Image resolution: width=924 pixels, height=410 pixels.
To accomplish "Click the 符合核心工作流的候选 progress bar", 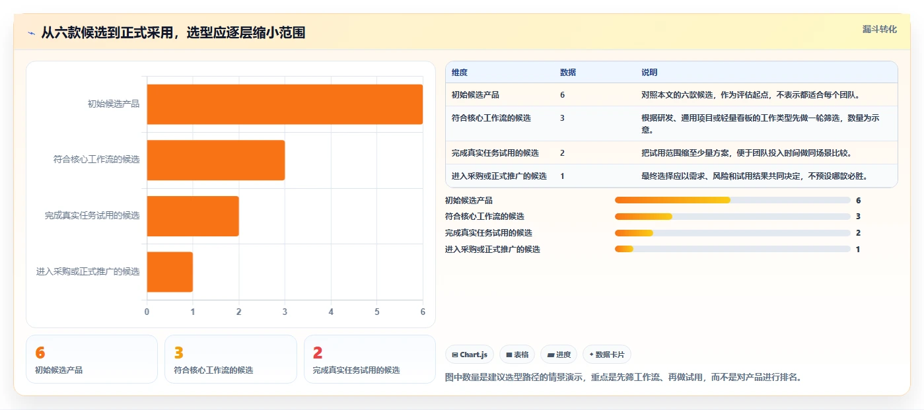I will tap(732, 217).
